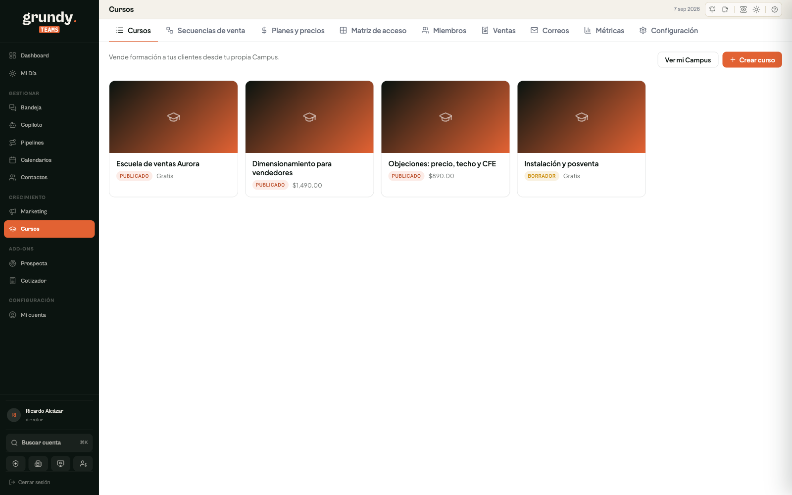Open the Correos tab

click(549, 31)
